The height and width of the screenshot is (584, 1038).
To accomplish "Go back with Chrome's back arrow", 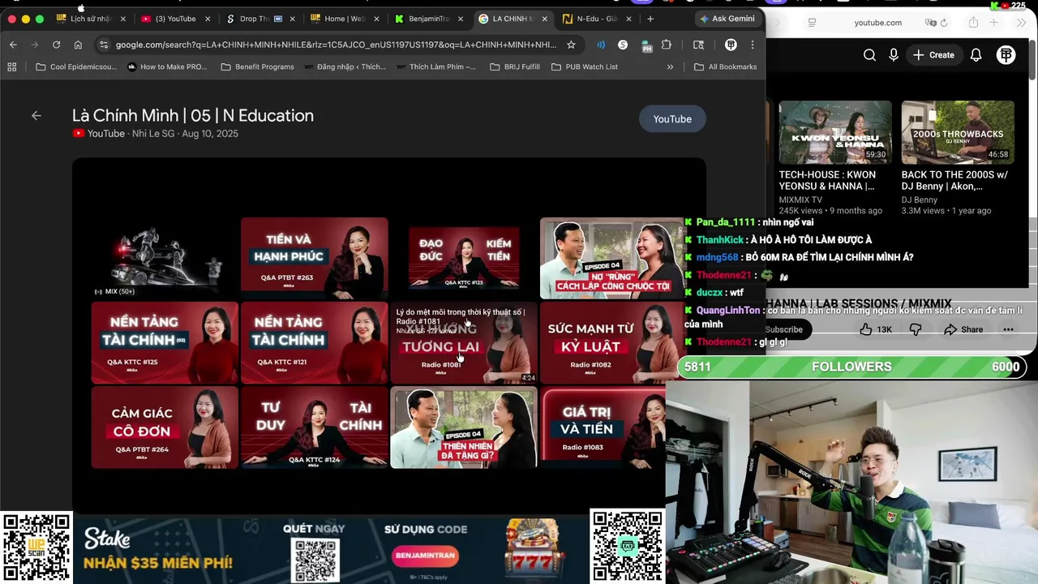I will click(x=13, y=45).
